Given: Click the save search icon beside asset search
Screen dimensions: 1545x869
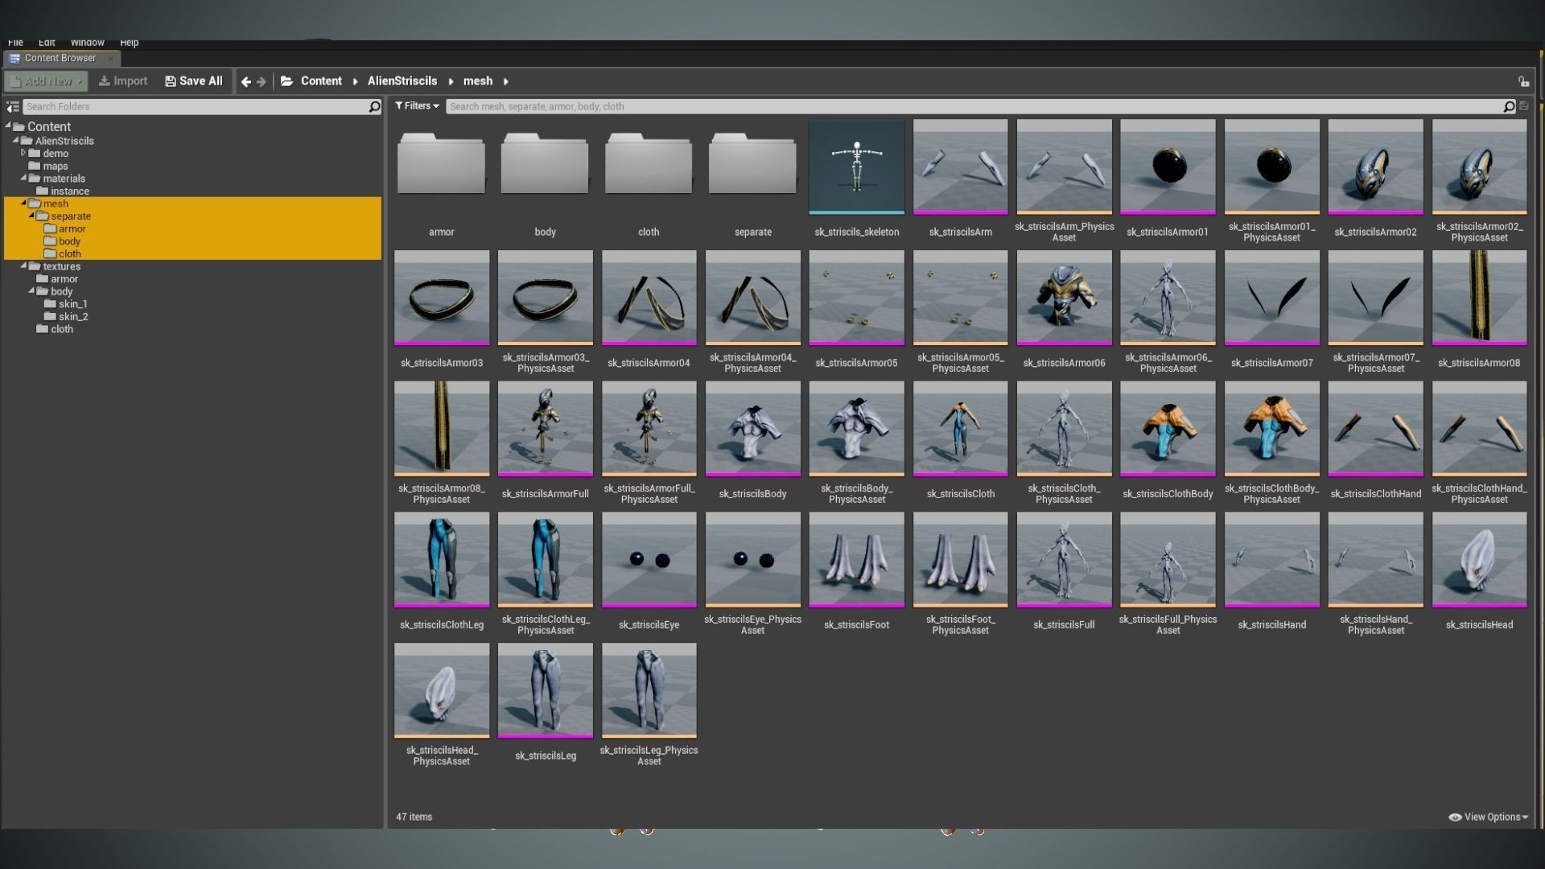Looking at the screenshot, I should click(x=1524, y=106).
